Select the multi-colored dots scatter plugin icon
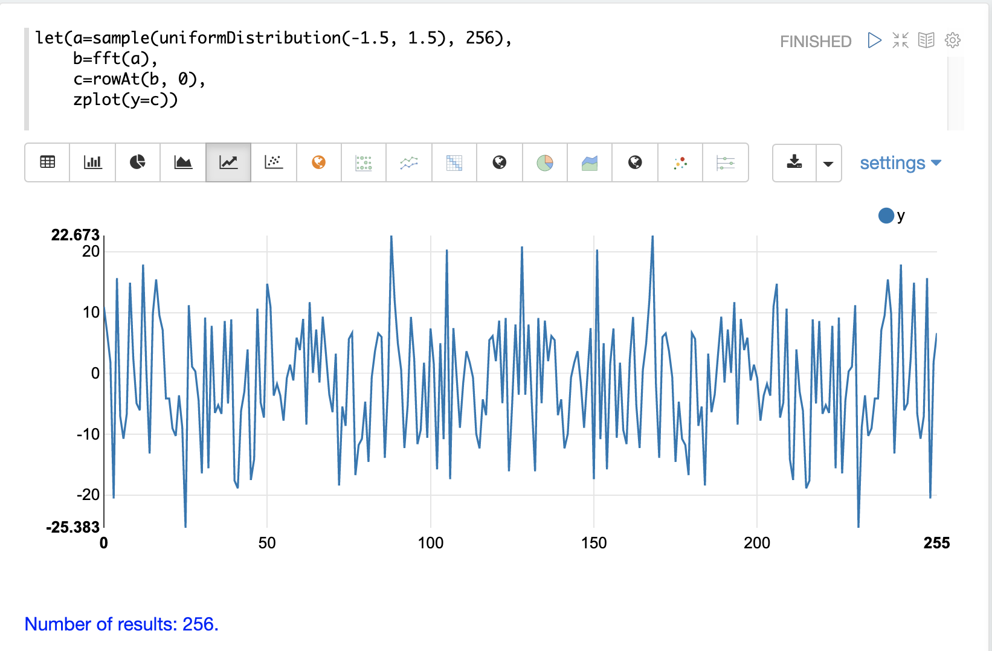Viewport: 992px width, 651px height. tap(680, 162)
